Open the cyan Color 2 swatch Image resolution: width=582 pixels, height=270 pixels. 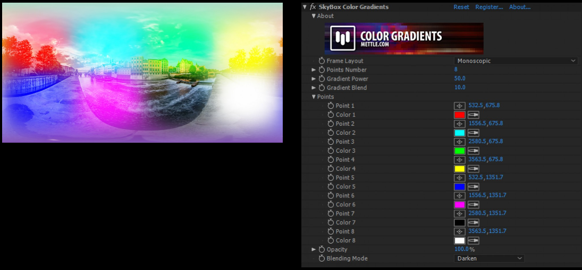coord(460,133)
